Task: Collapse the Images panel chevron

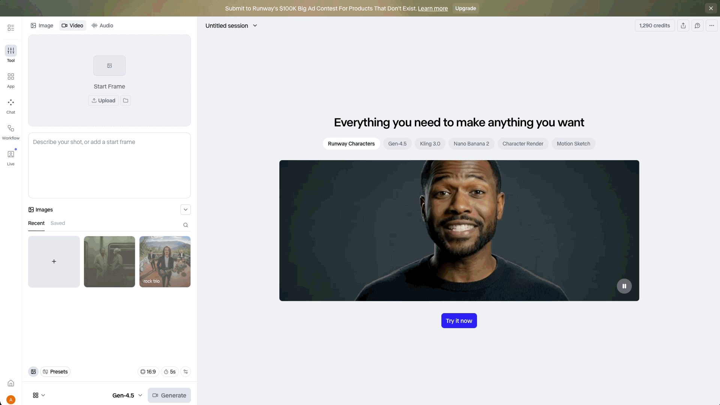Action: (186, 210)
